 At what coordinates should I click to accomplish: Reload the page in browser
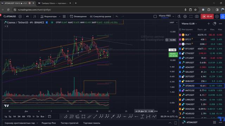[8, 10]
